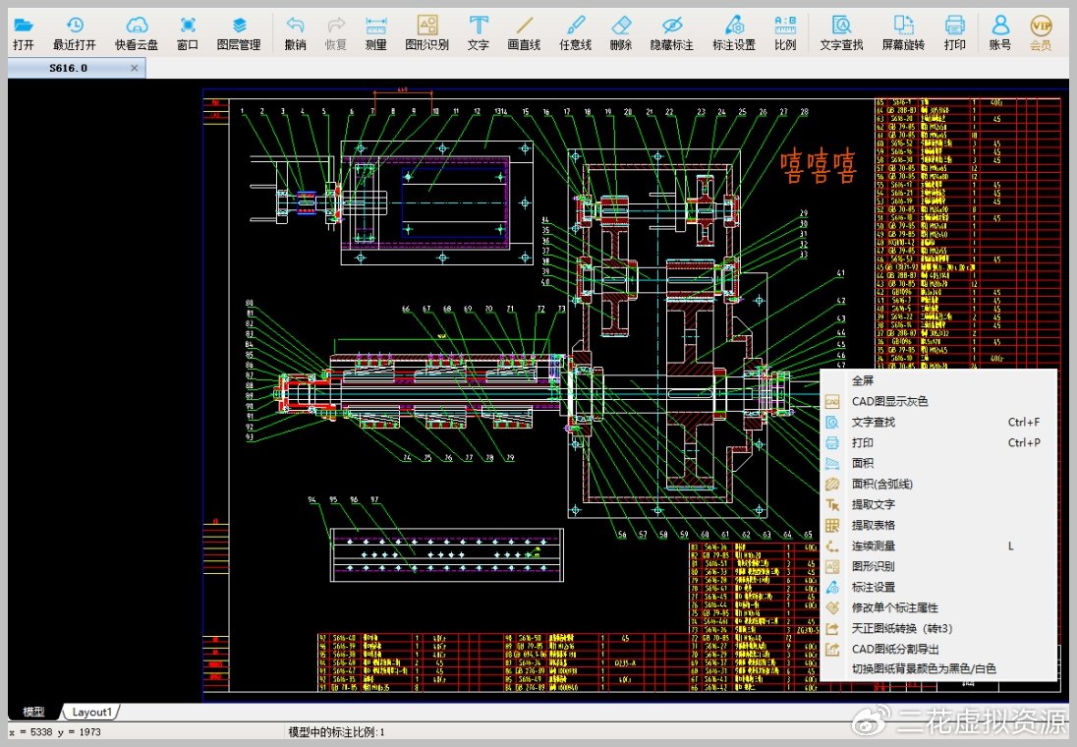Click the 模型中的标注比例:1 status text
Screen dimensions: 1077x747
click(336, 732)
